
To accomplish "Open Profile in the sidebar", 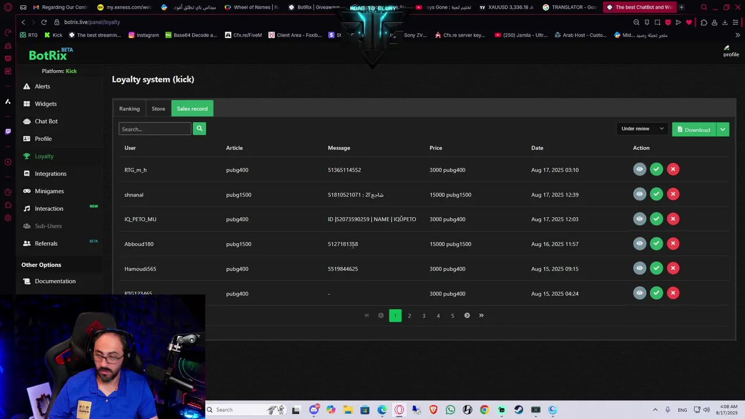I will [x=43, y=139].
